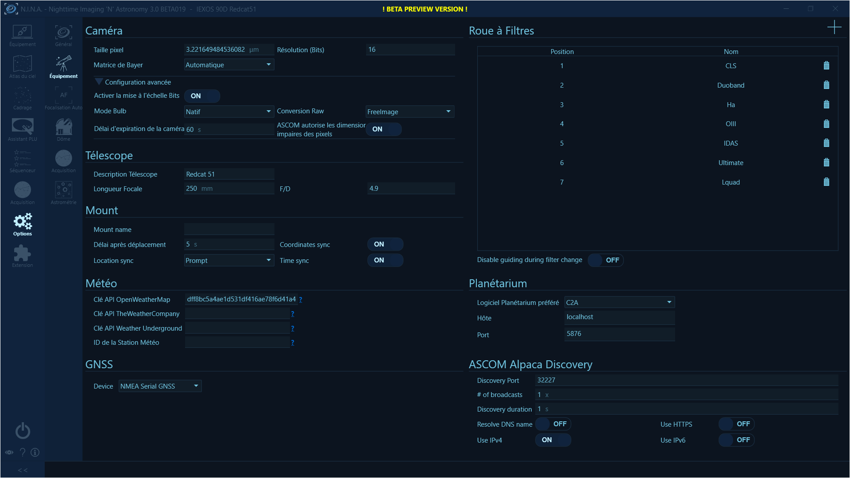
Task: Turn on Use HTTPS toggle
Action: (x=736, y=424)
